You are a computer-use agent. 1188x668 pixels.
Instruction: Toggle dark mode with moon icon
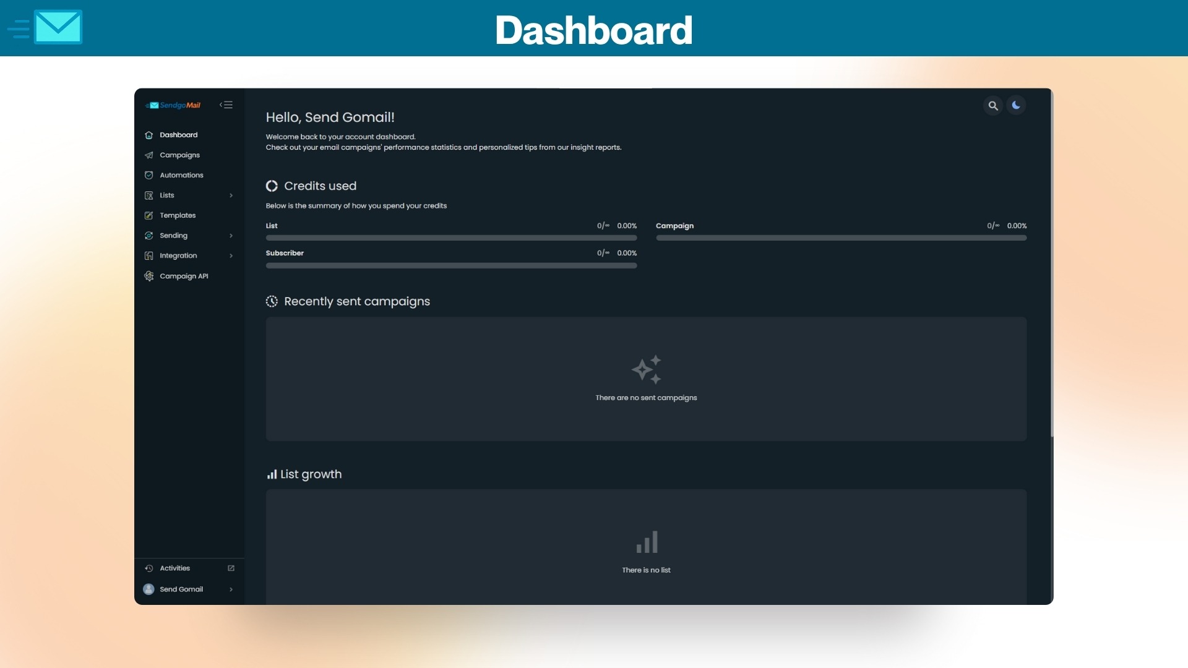tap(1016, 105)
